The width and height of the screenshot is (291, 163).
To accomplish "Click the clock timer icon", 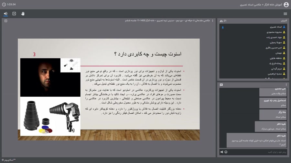I will coord(4,5).
